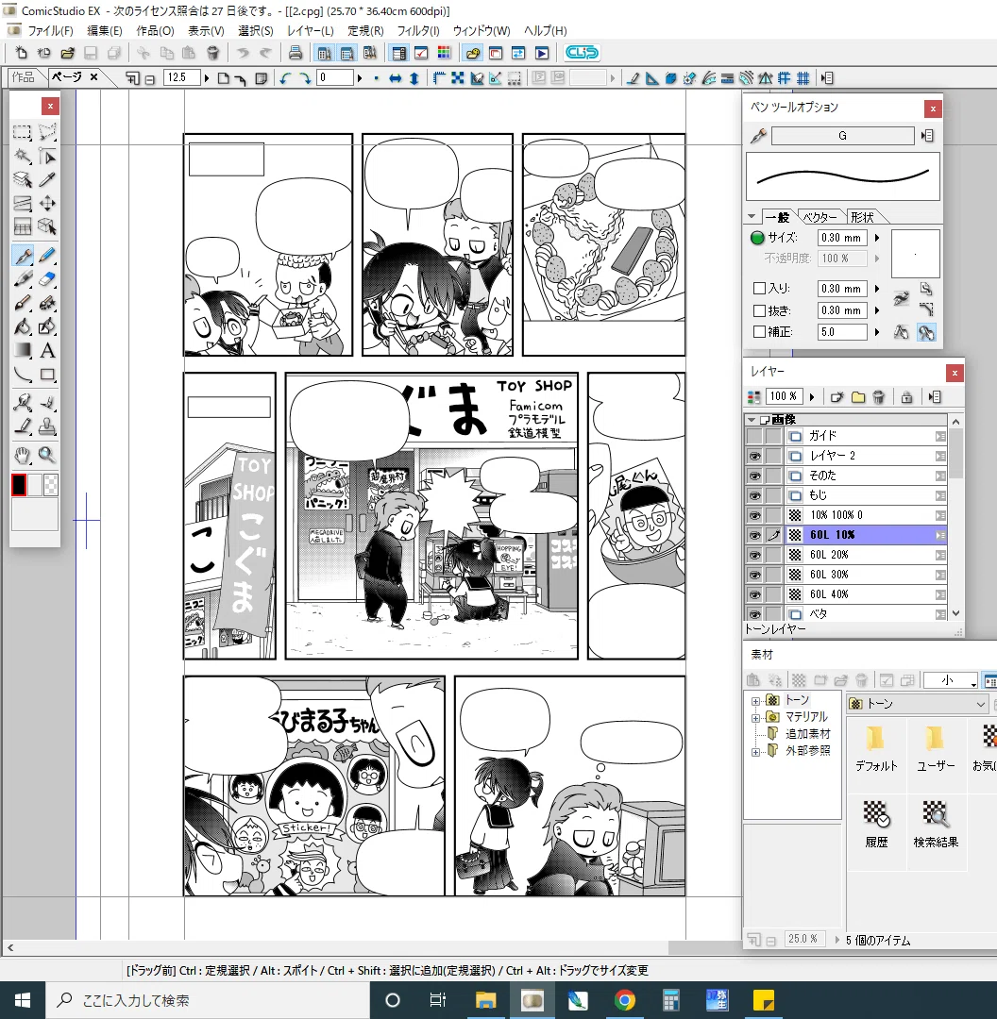Expand the マテリアル tree node
The width and height of the screenshot is (997, 1019).
(755, 717)
